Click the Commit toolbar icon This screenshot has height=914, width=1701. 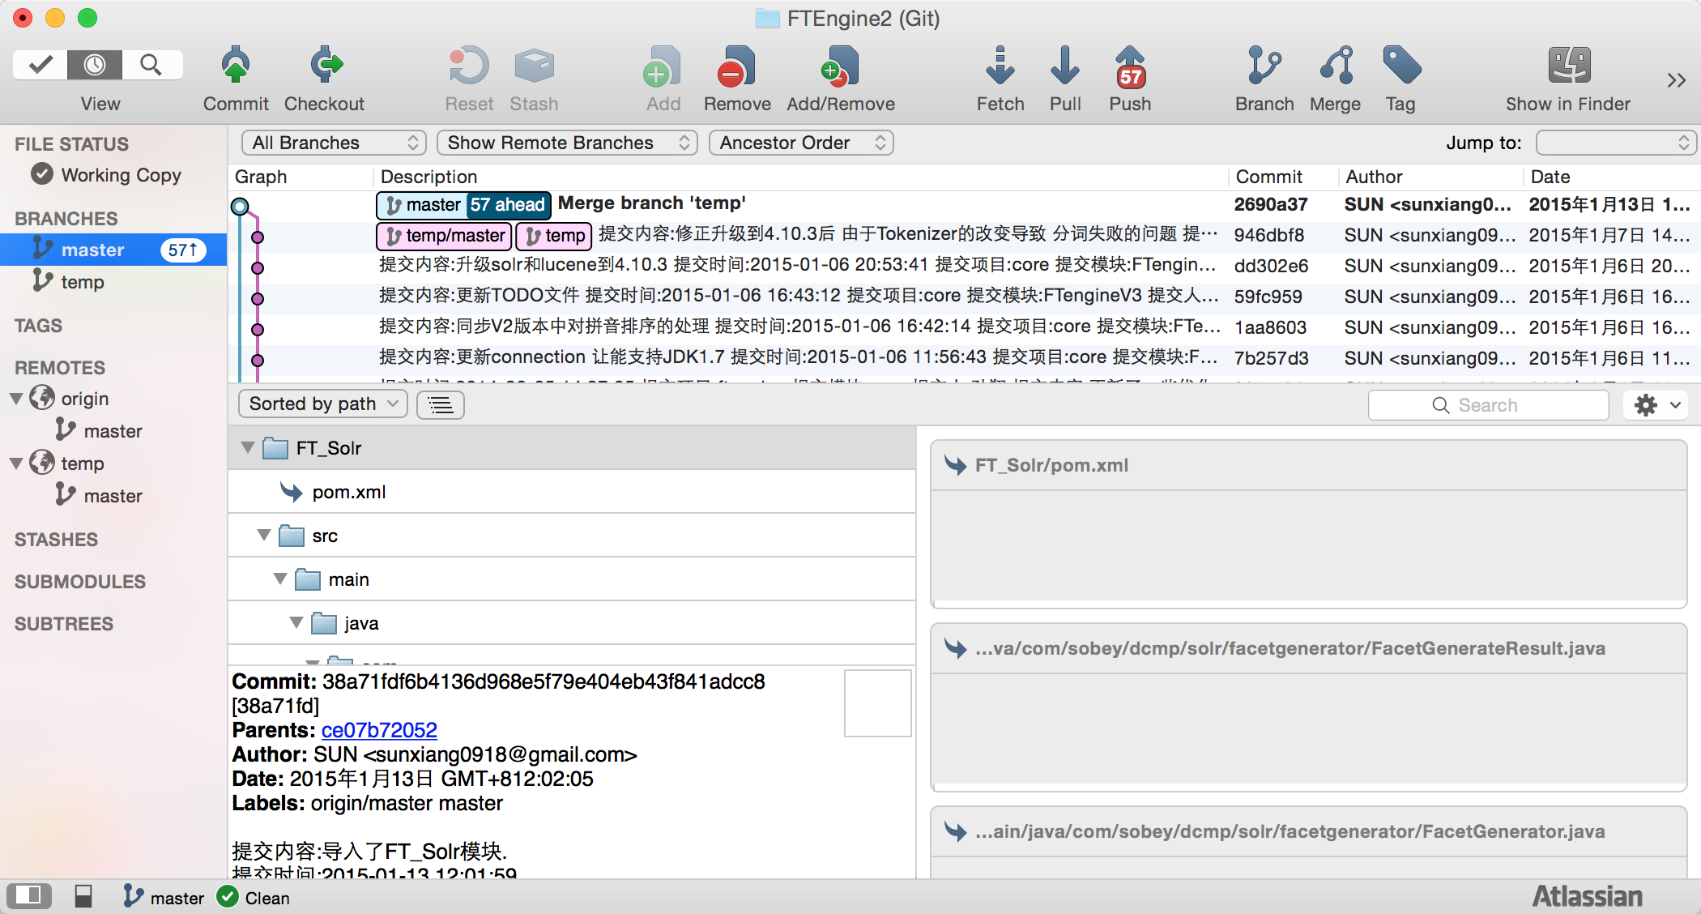point(235,66)
